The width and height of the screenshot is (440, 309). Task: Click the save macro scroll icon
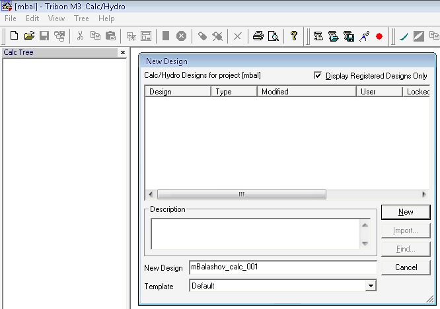point(349,36)
